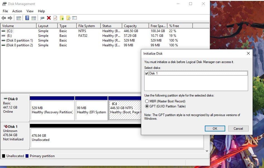Screen dimensions: 264x168
Task: Click the 22 % free cell
Action: coord(172,31)
